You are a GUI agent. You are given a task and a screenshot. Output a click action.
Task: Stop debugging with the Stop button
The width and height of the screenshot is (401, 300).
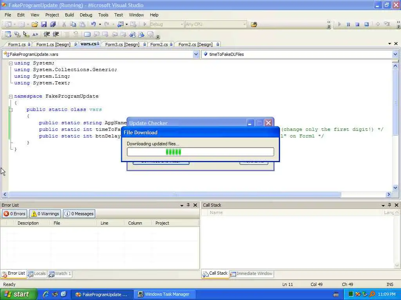pos(357,24)
